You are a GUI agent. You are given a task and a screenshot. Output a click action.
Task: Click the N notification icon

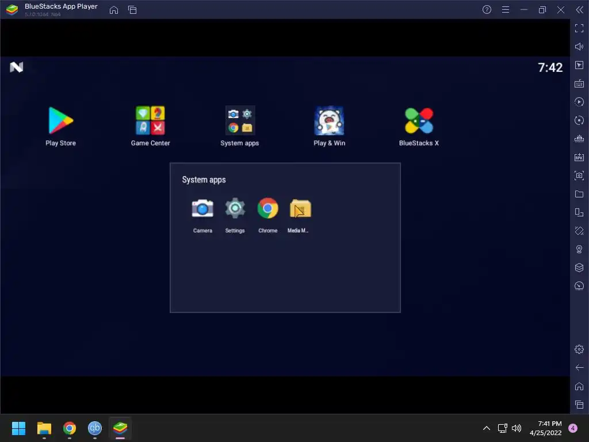(16, 67)
